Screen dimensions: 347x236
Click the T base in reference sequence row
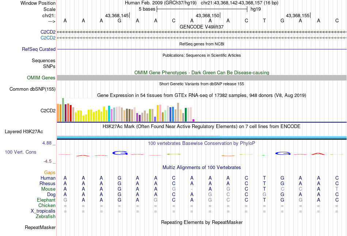point(264,21)
